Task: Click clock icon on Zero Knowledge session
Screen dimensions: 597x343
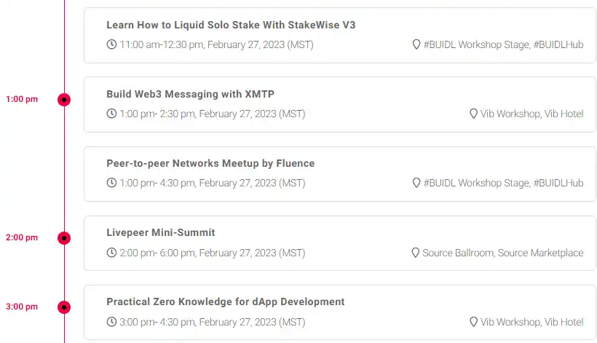Action: (x=111, y=322)
